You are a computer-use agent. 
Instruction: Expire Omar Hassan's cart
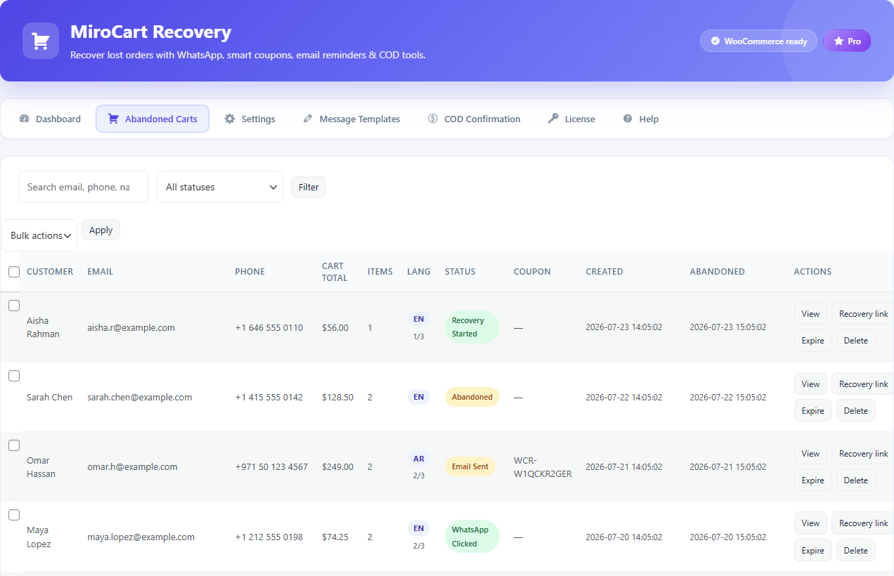812,480
